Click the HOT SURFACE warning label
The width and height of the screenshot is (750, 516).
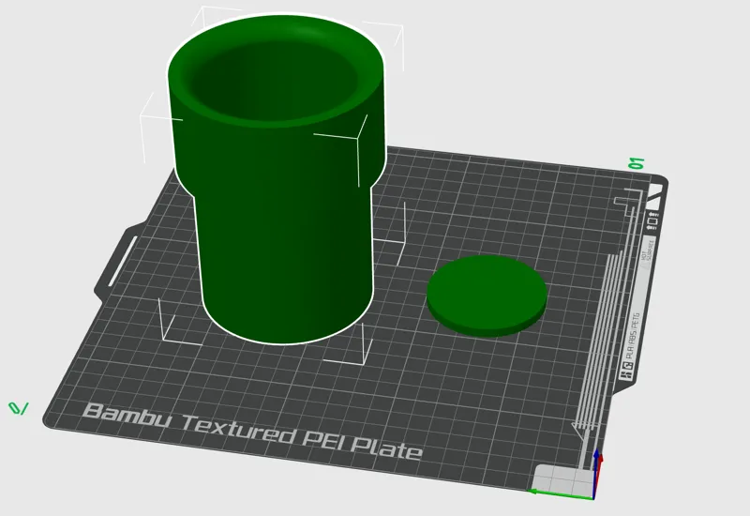pos(647,252)
